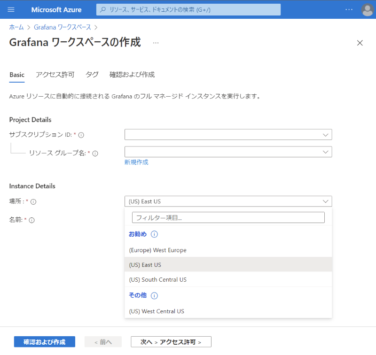Click the search magnifier icon
The height and width of the screenshot is (355, 376).
tap(103, 10)
